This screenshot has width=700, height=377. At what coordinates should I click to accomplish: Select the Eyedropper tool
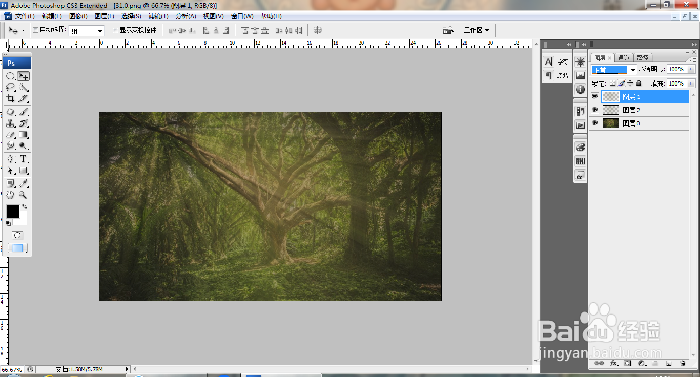(23, 183)
